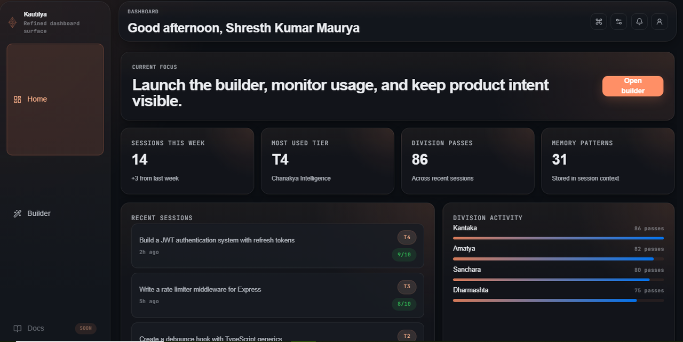Click the Amatya progress bar
Screen dimensions: 683x342
click(559, 259)
